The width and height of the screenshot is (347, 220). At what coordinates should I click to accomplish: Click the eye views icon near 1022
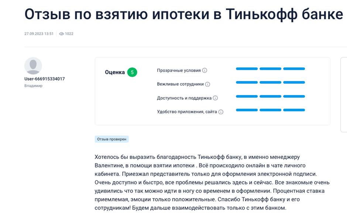[62, 34]
